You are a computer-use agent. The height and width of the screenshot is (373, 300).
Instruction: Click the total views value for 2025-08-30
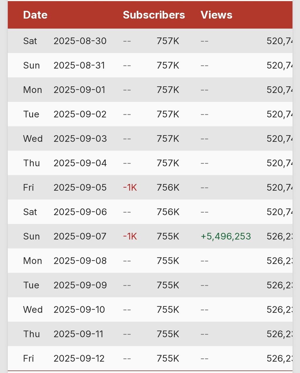(x=279, y=41)
